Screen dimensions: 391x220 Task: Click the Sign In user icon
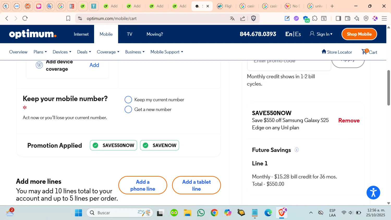tap(312, 34)
